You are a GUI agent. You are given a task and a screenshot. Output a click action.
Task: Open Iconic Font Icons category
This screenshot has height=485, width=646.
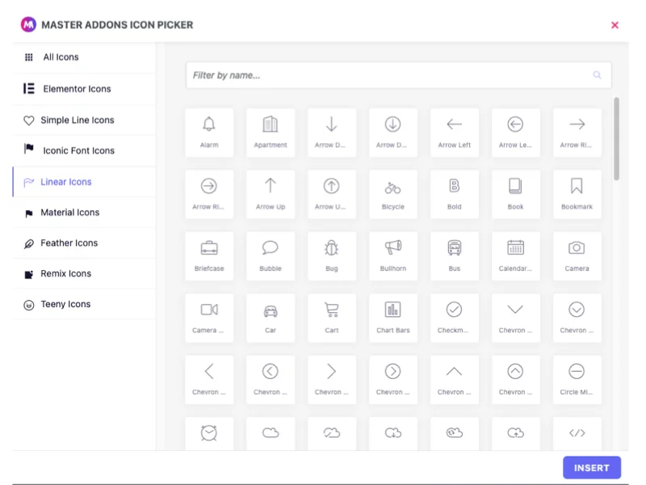[x=85, y=150]
